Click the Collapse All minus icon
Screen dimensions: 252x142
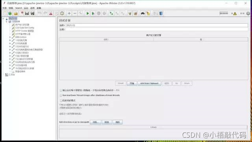tap(75, 13)
